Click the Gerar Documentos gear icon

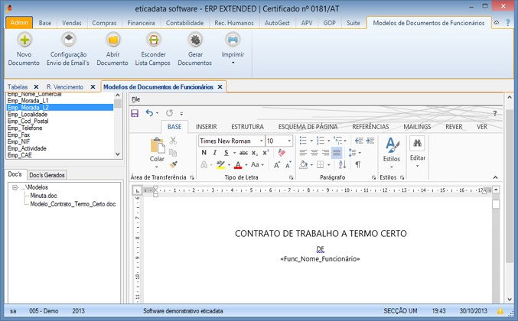(x=194, y=41)
